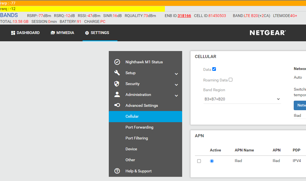
Task: Click the Auto network mode text
Action: point(298,78)
